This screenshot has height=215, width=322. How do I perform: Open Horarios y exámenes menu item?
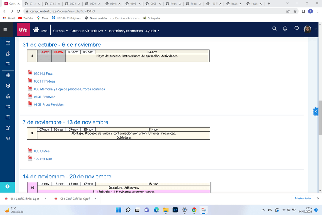tap(126, 31)
